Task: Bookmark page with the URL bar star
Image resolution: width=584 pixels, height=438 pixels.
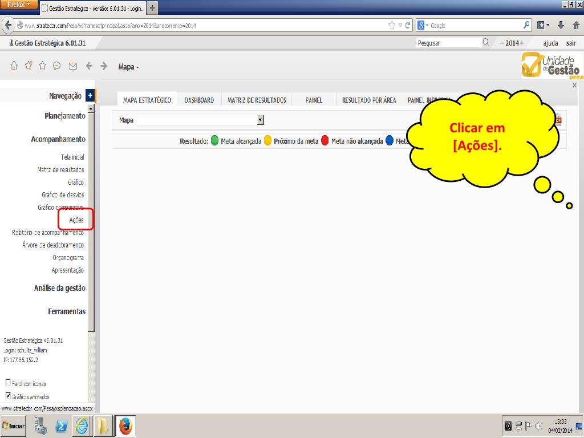Action: click(x=391, y=25)
